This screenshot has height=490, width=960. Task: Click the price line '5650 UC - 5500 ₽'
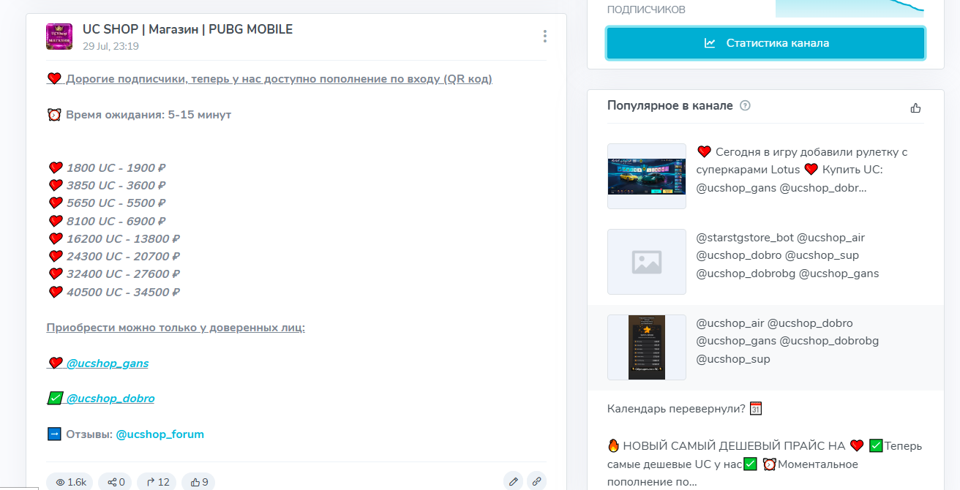[116, 203]
